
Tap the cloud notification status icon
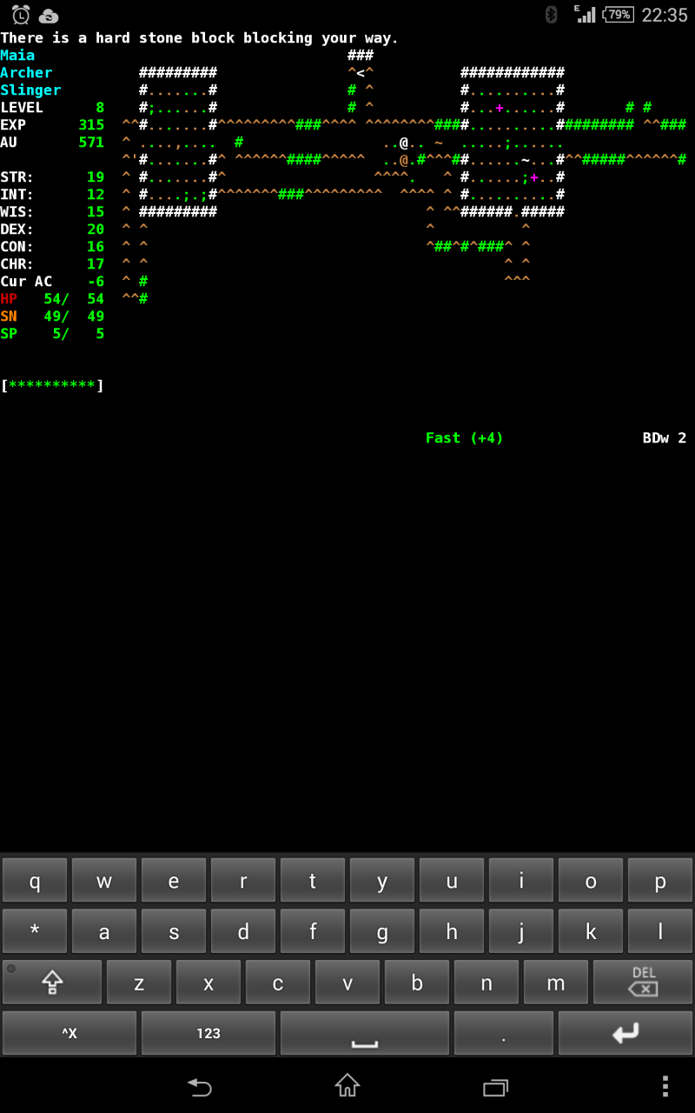(49, 16)
